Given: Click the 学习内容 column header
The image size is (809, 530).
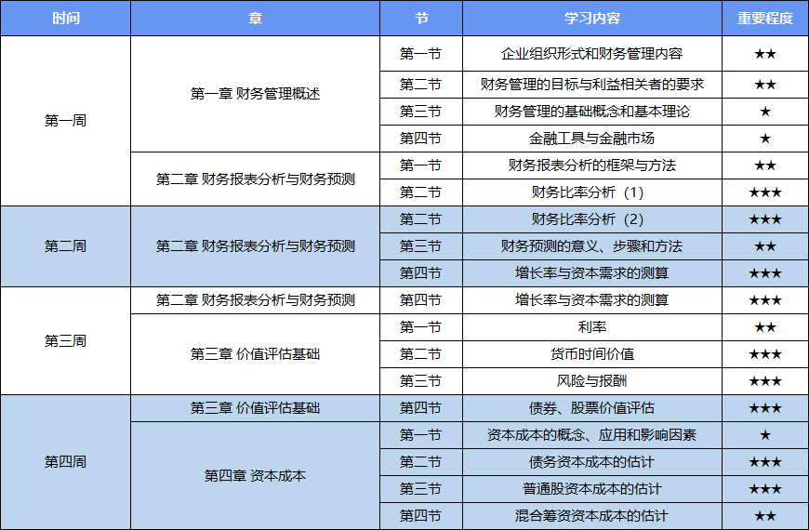Looking at the screenshot, I should pyautogui.click(x=591, y=19).
